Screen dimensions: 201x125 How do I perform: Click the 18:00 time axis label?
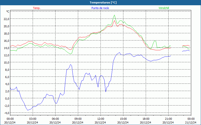[x=146, y=119]
